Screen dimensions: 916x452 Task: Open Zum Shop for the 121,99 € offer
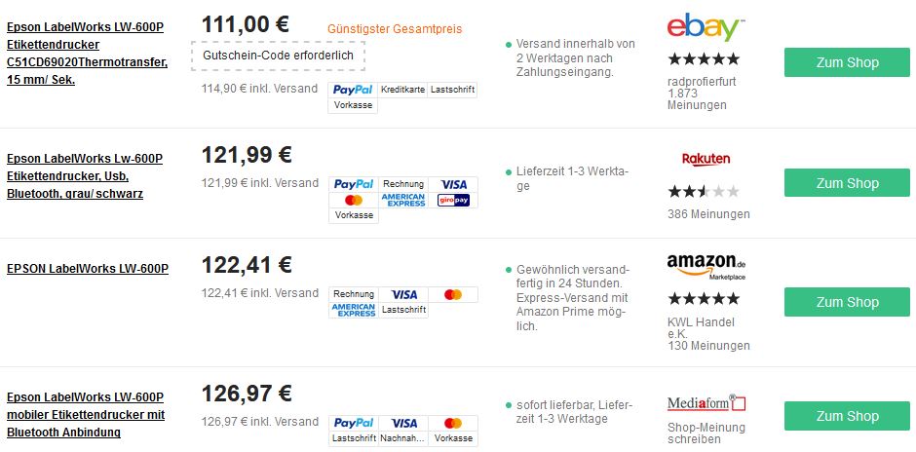847,183
